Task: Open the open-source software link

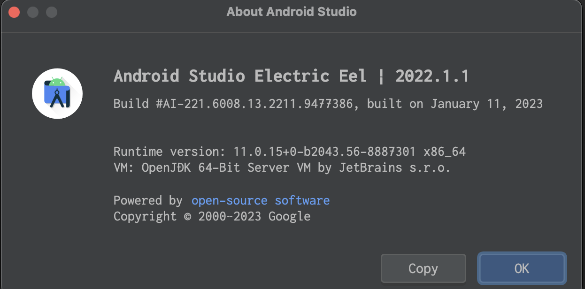Action: [260, 200]
